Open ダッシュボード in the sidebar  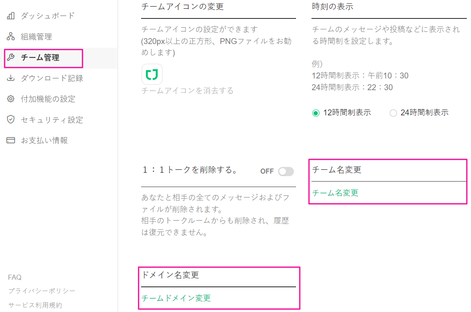47,16
